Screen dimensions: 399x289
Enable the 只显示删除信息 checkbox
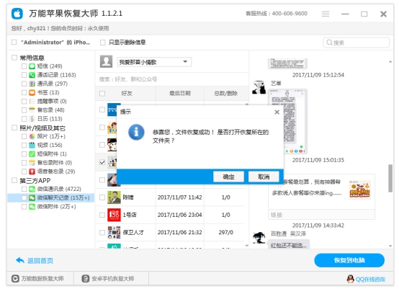(103, 43)
